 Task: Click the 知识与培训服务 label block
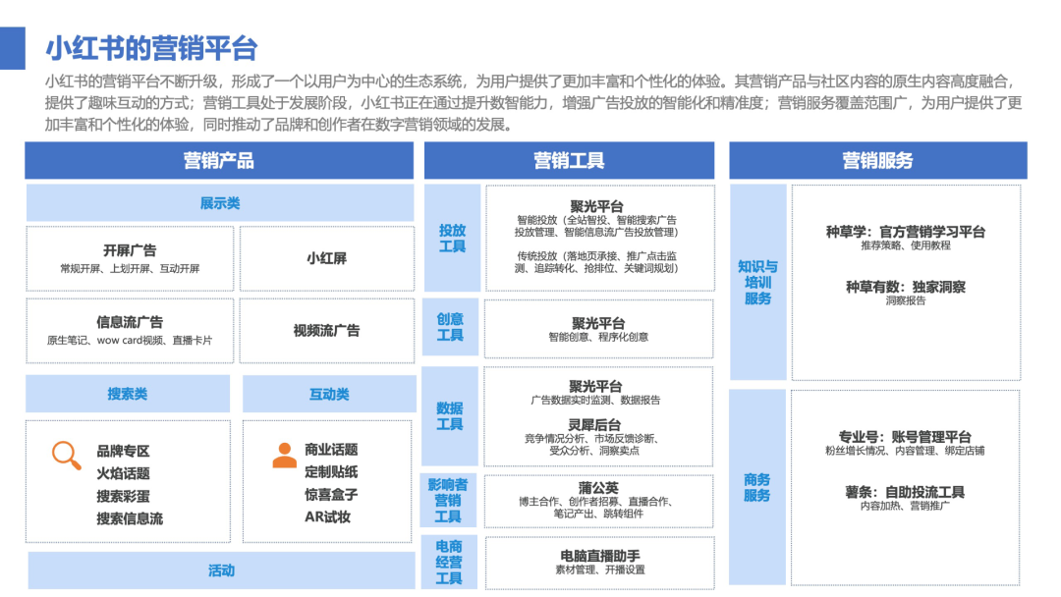pyautogui.click(x=757, y=282)
